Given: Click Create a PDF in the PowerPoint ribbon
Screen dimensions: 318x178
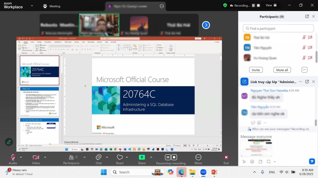Looking at the screenshot, I should (x=171, y=47).
